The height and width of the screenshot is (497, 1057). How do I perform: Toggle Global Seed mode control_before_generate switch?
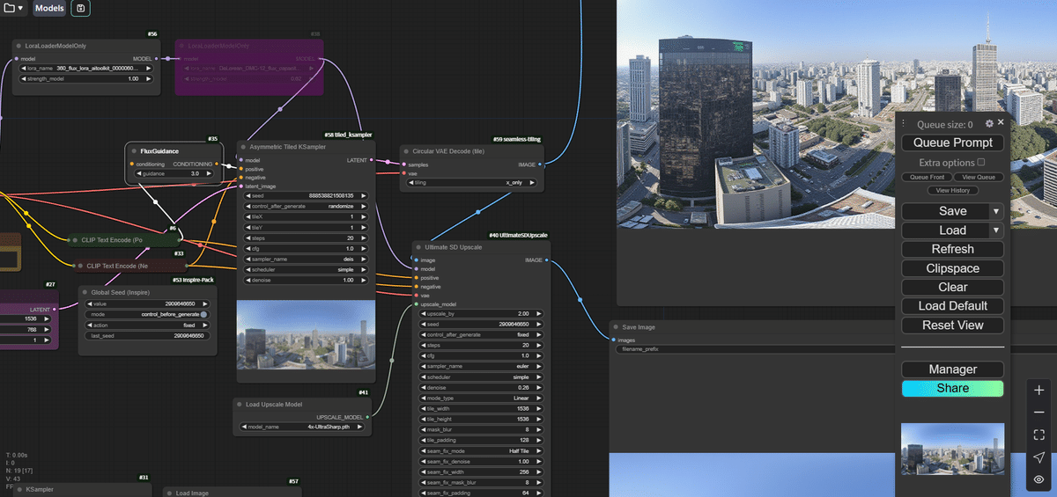click(204, 314)
